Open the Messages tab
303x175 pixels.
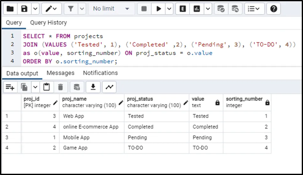(x=60, y=73)
